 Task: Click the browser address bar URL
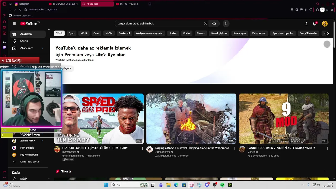tap(43, 10)
